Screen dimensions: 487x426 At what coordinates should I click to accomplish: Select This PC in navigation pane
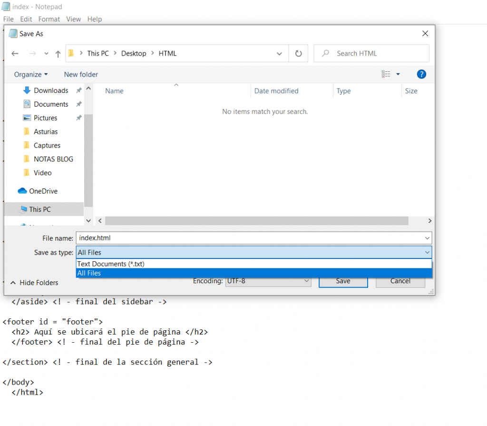click(x=39, y=209)
